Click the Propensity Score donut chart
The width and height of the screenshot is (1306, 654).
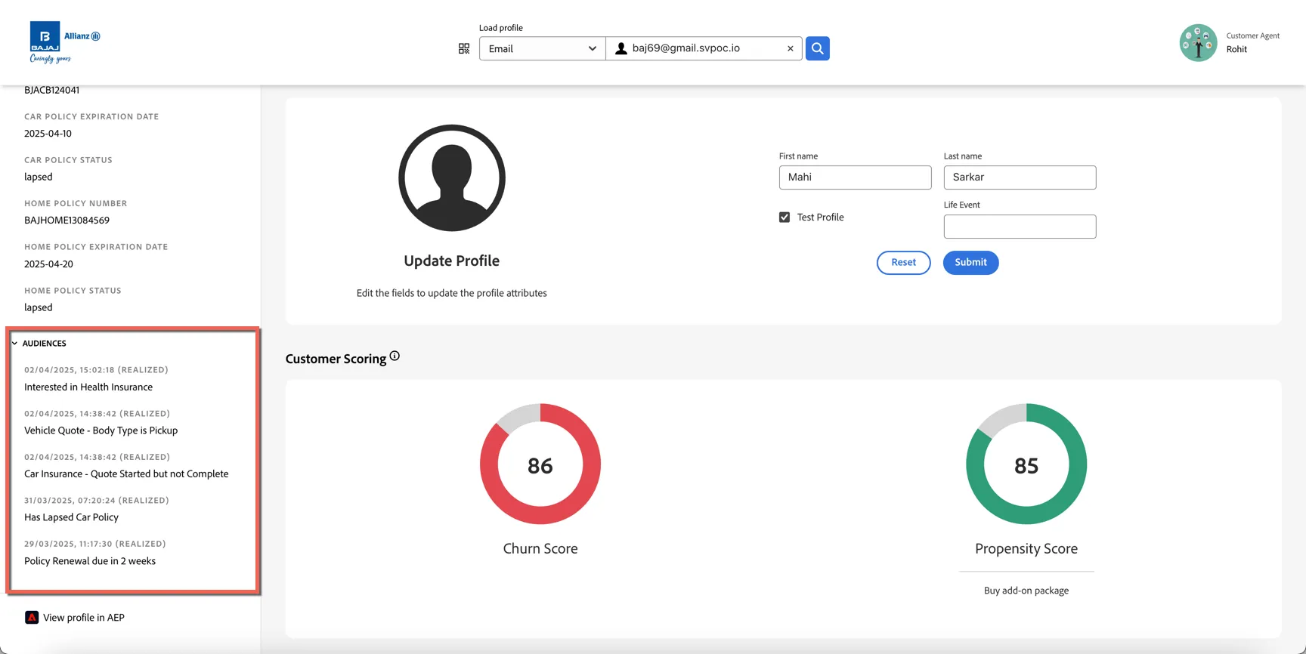tap(1026, 464)
